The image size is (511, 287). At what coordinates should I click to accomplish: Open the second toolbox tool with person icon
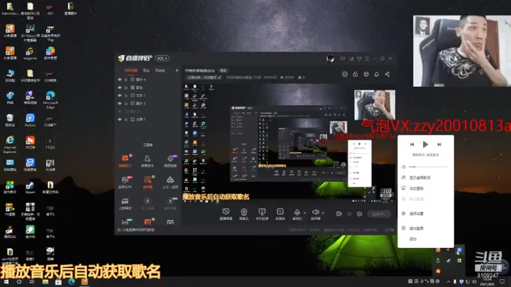pyautogui.click(x=148, y=161)
